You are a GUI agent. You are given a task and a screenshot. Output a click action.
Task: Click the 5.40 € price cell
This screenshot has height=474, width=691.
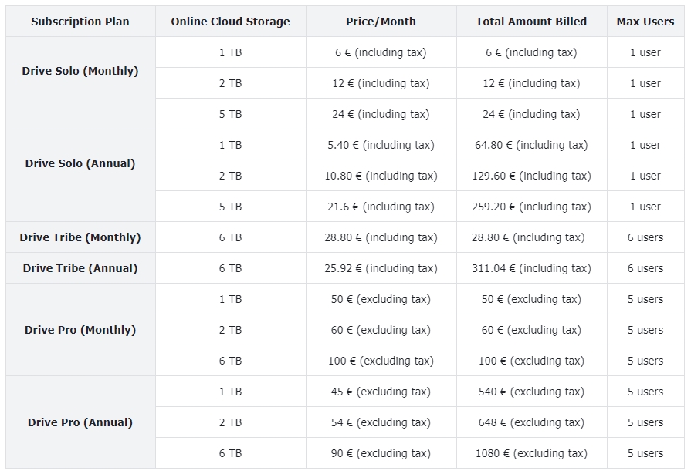[x=379, y=145]
